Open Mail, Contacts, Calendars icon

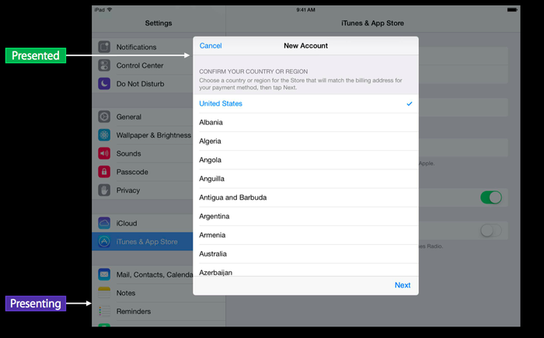104,274
